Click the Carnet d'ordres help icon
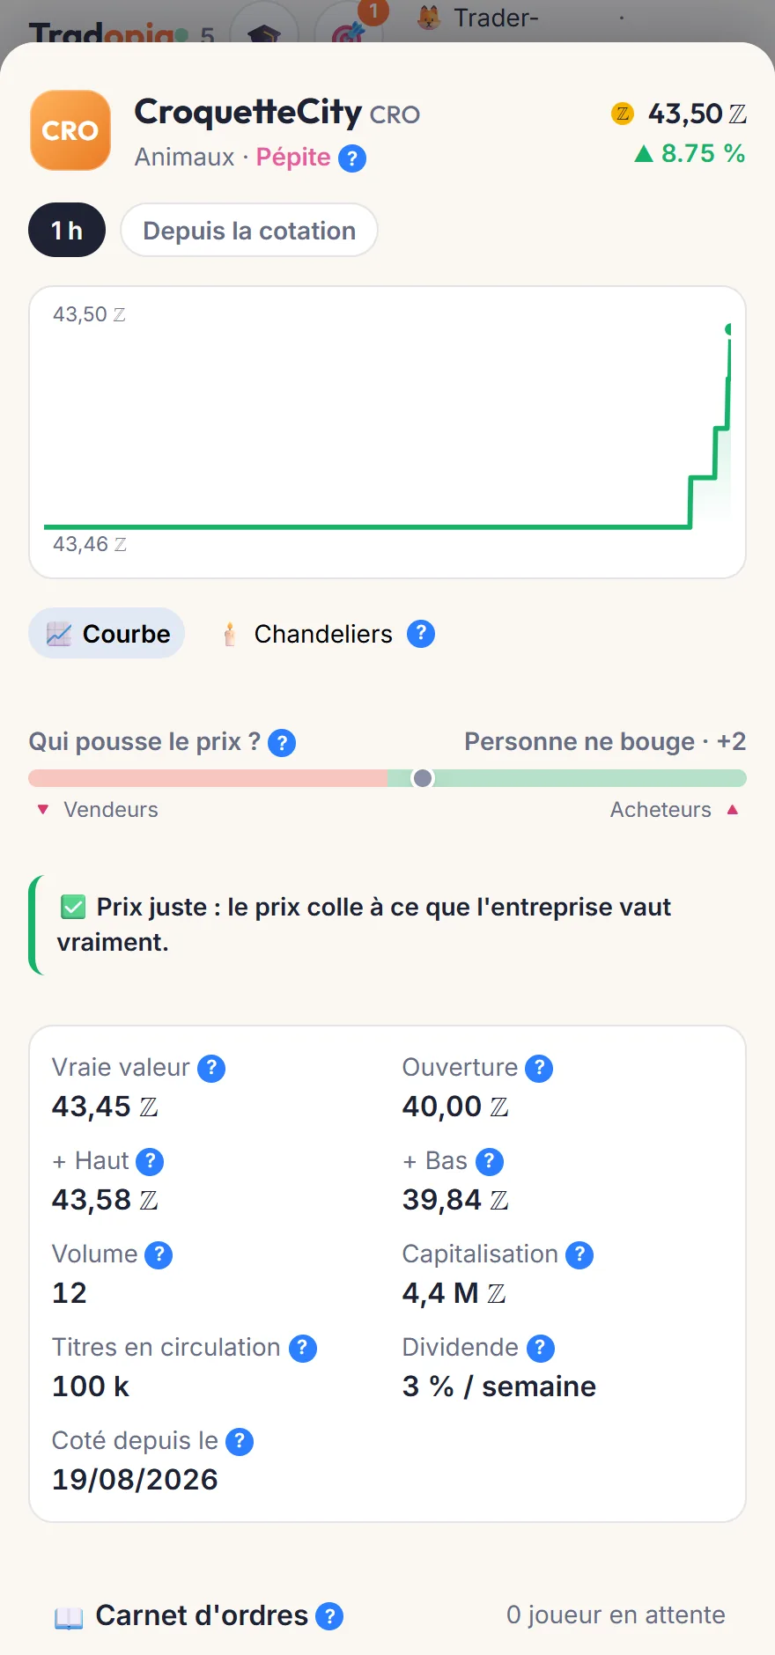The image size is (775, 1655). click(x=329, y=1616)
